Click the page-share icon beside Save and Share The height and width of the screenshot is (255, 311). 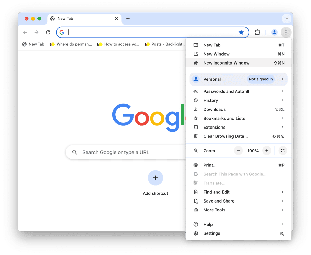196,201
